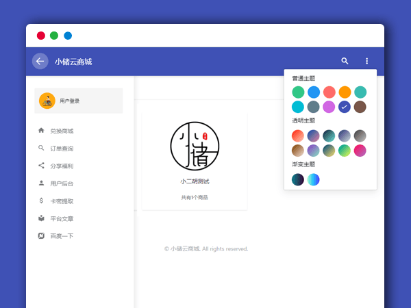Click the back arrow in the header
Screen dimensions: 411x308
click(40, 61)
